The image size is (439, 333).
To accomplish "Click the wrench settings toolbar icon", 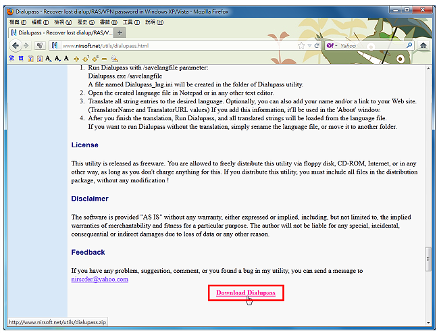I will click(114, 59).
